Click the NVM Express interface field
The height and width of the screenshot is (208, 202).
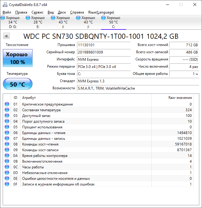tap(104, 59)
